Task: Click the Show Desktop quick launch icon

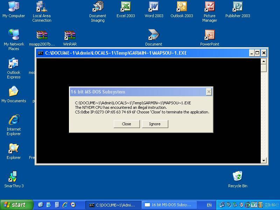Action: pyautogui.click(x=41, y=205)
